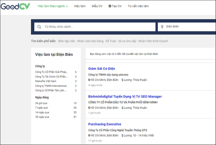This screenshot has height=145, width=216.
Task: Click the search magnifier icon
Action: [x=39, y=27]
